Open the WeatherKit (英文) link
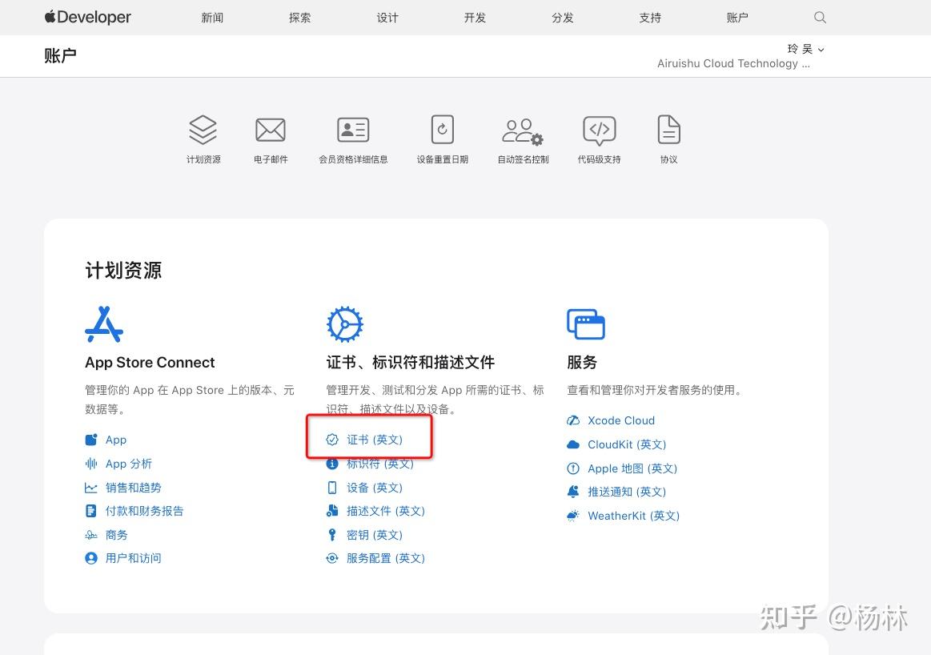 [x=633, y=516]
